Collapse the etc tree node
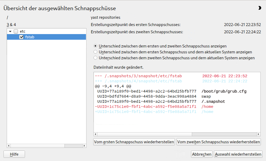The image size is (266, 161). (x=10, y=31)
